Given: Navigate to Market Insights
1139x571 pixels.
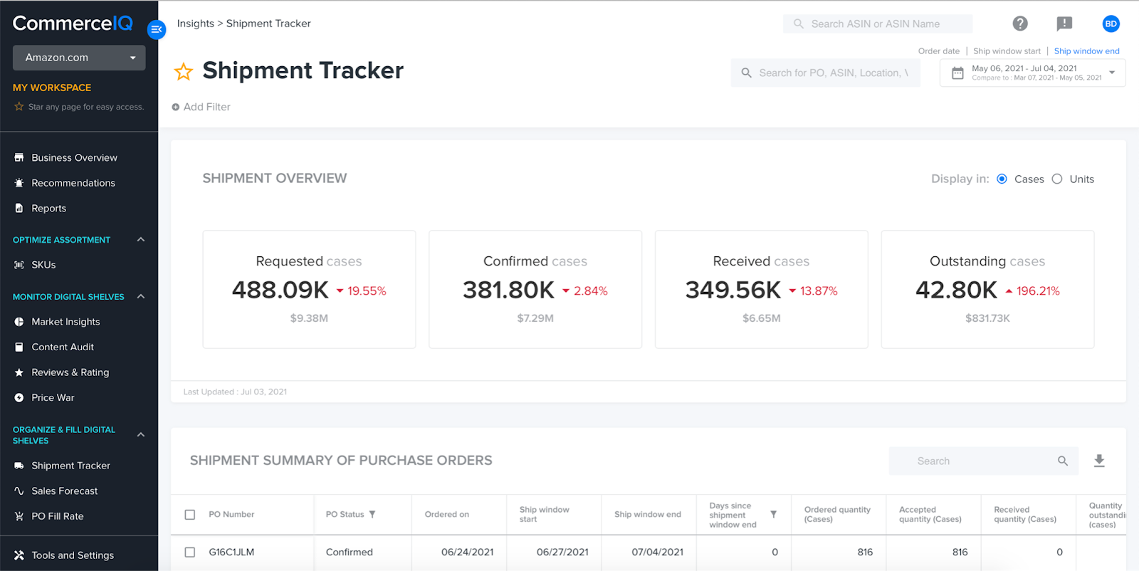Looking at the screenshot, I should 65,322.
